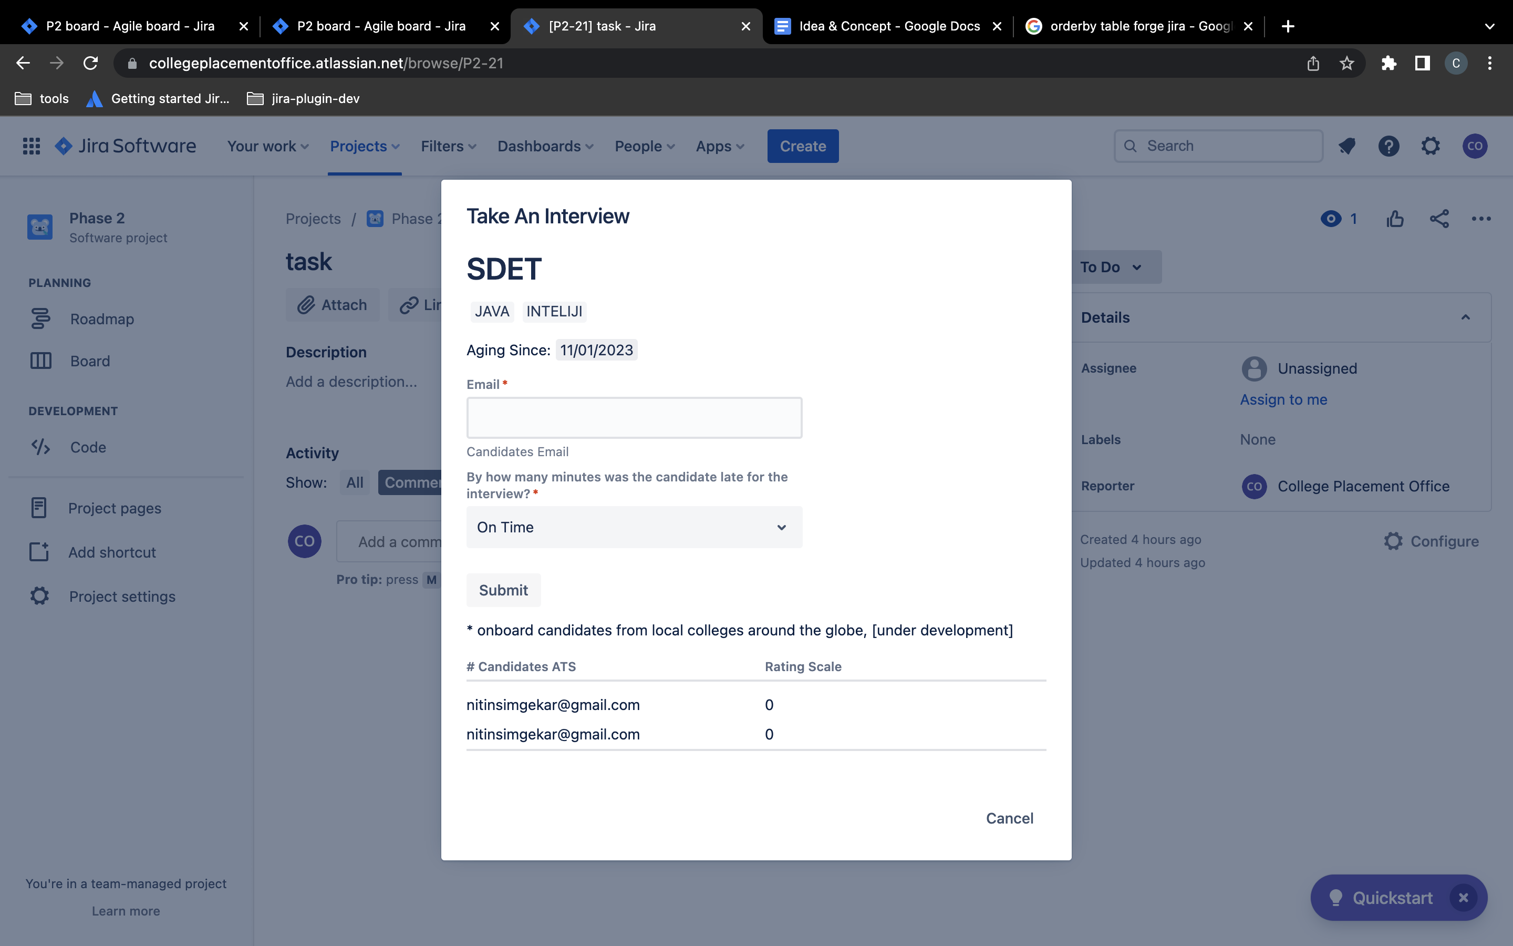Click the Phase 2 project avatar
The width and height of the screenshot is (1513, 946).
click(40, 227)
